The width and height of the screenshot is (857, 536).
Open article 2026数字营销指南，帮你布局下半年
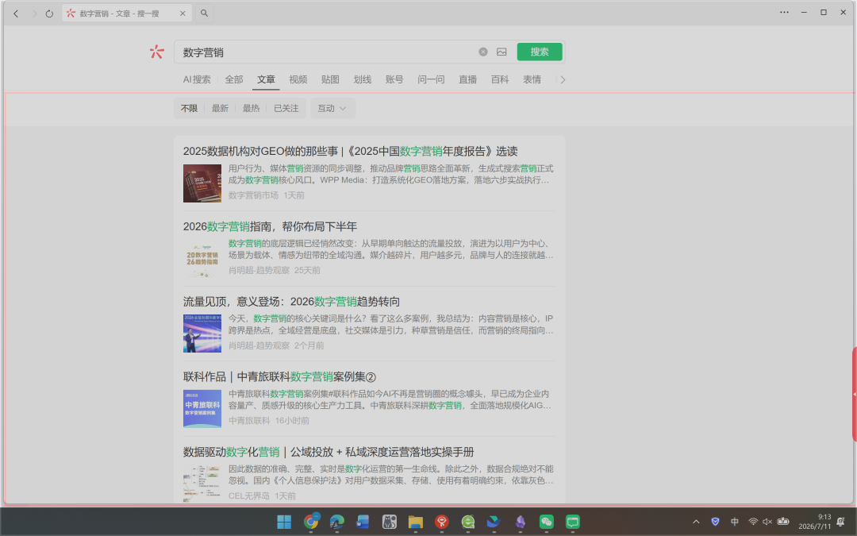(x=270, y=226)
